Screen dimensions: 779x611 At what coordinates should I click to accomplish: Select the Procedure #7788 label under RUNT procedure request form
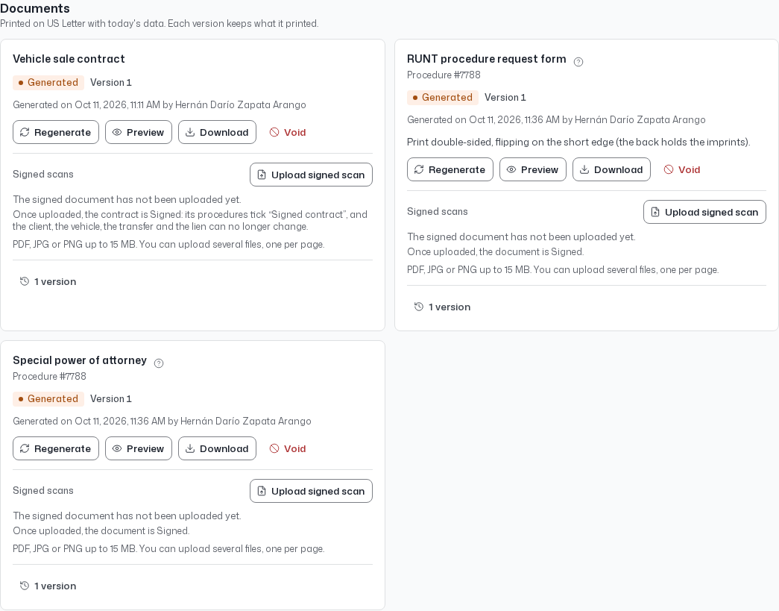click(444, 75)
